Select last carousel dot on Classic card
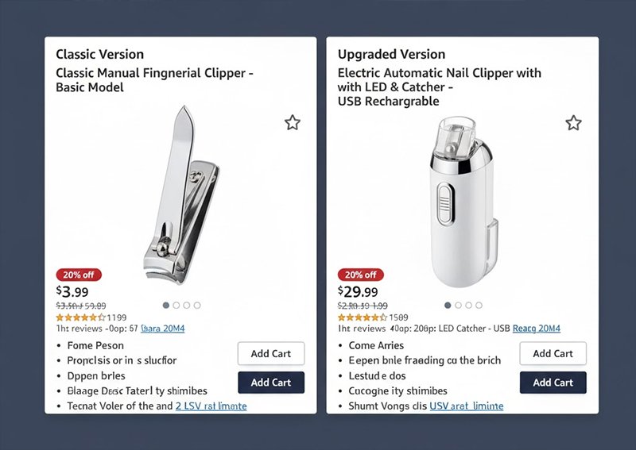 pyautogui.click(x=197, y=305)
